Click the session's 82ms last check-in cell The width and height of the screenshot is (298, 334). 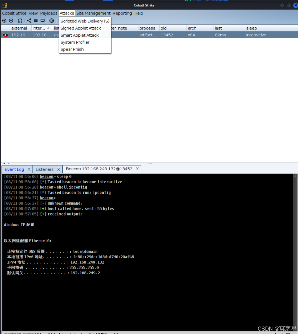tap(220, 35)
